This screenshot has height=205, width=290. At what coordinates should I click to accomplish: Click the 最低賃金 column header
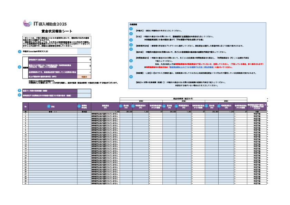point(105,106)
